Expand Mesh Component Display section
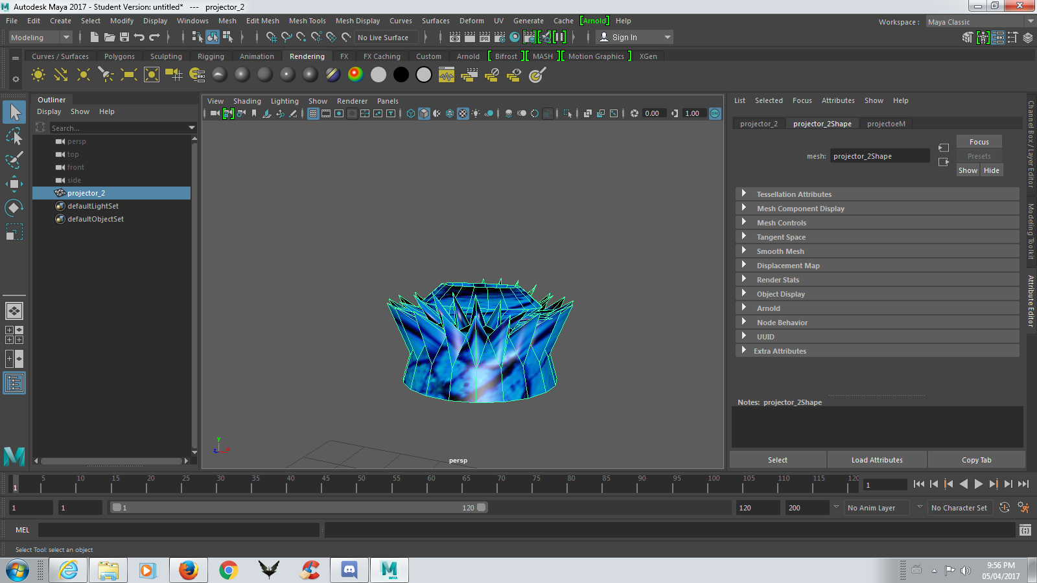 pyautogui.click(x=878, y=209)
